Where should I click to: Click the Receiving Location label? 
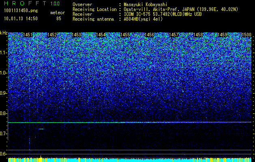coord(94,9)
